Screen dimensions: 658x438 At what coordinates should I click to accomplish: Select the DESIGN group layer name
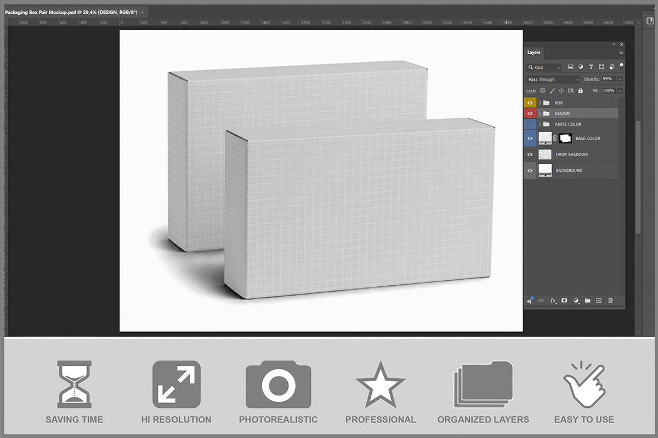[562, 114]
